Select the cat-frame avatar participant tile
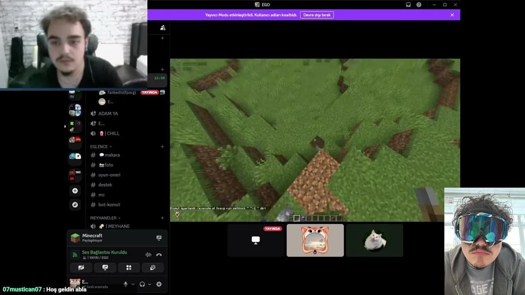This screenshot has height=295, width=525. tap(315, 240)
